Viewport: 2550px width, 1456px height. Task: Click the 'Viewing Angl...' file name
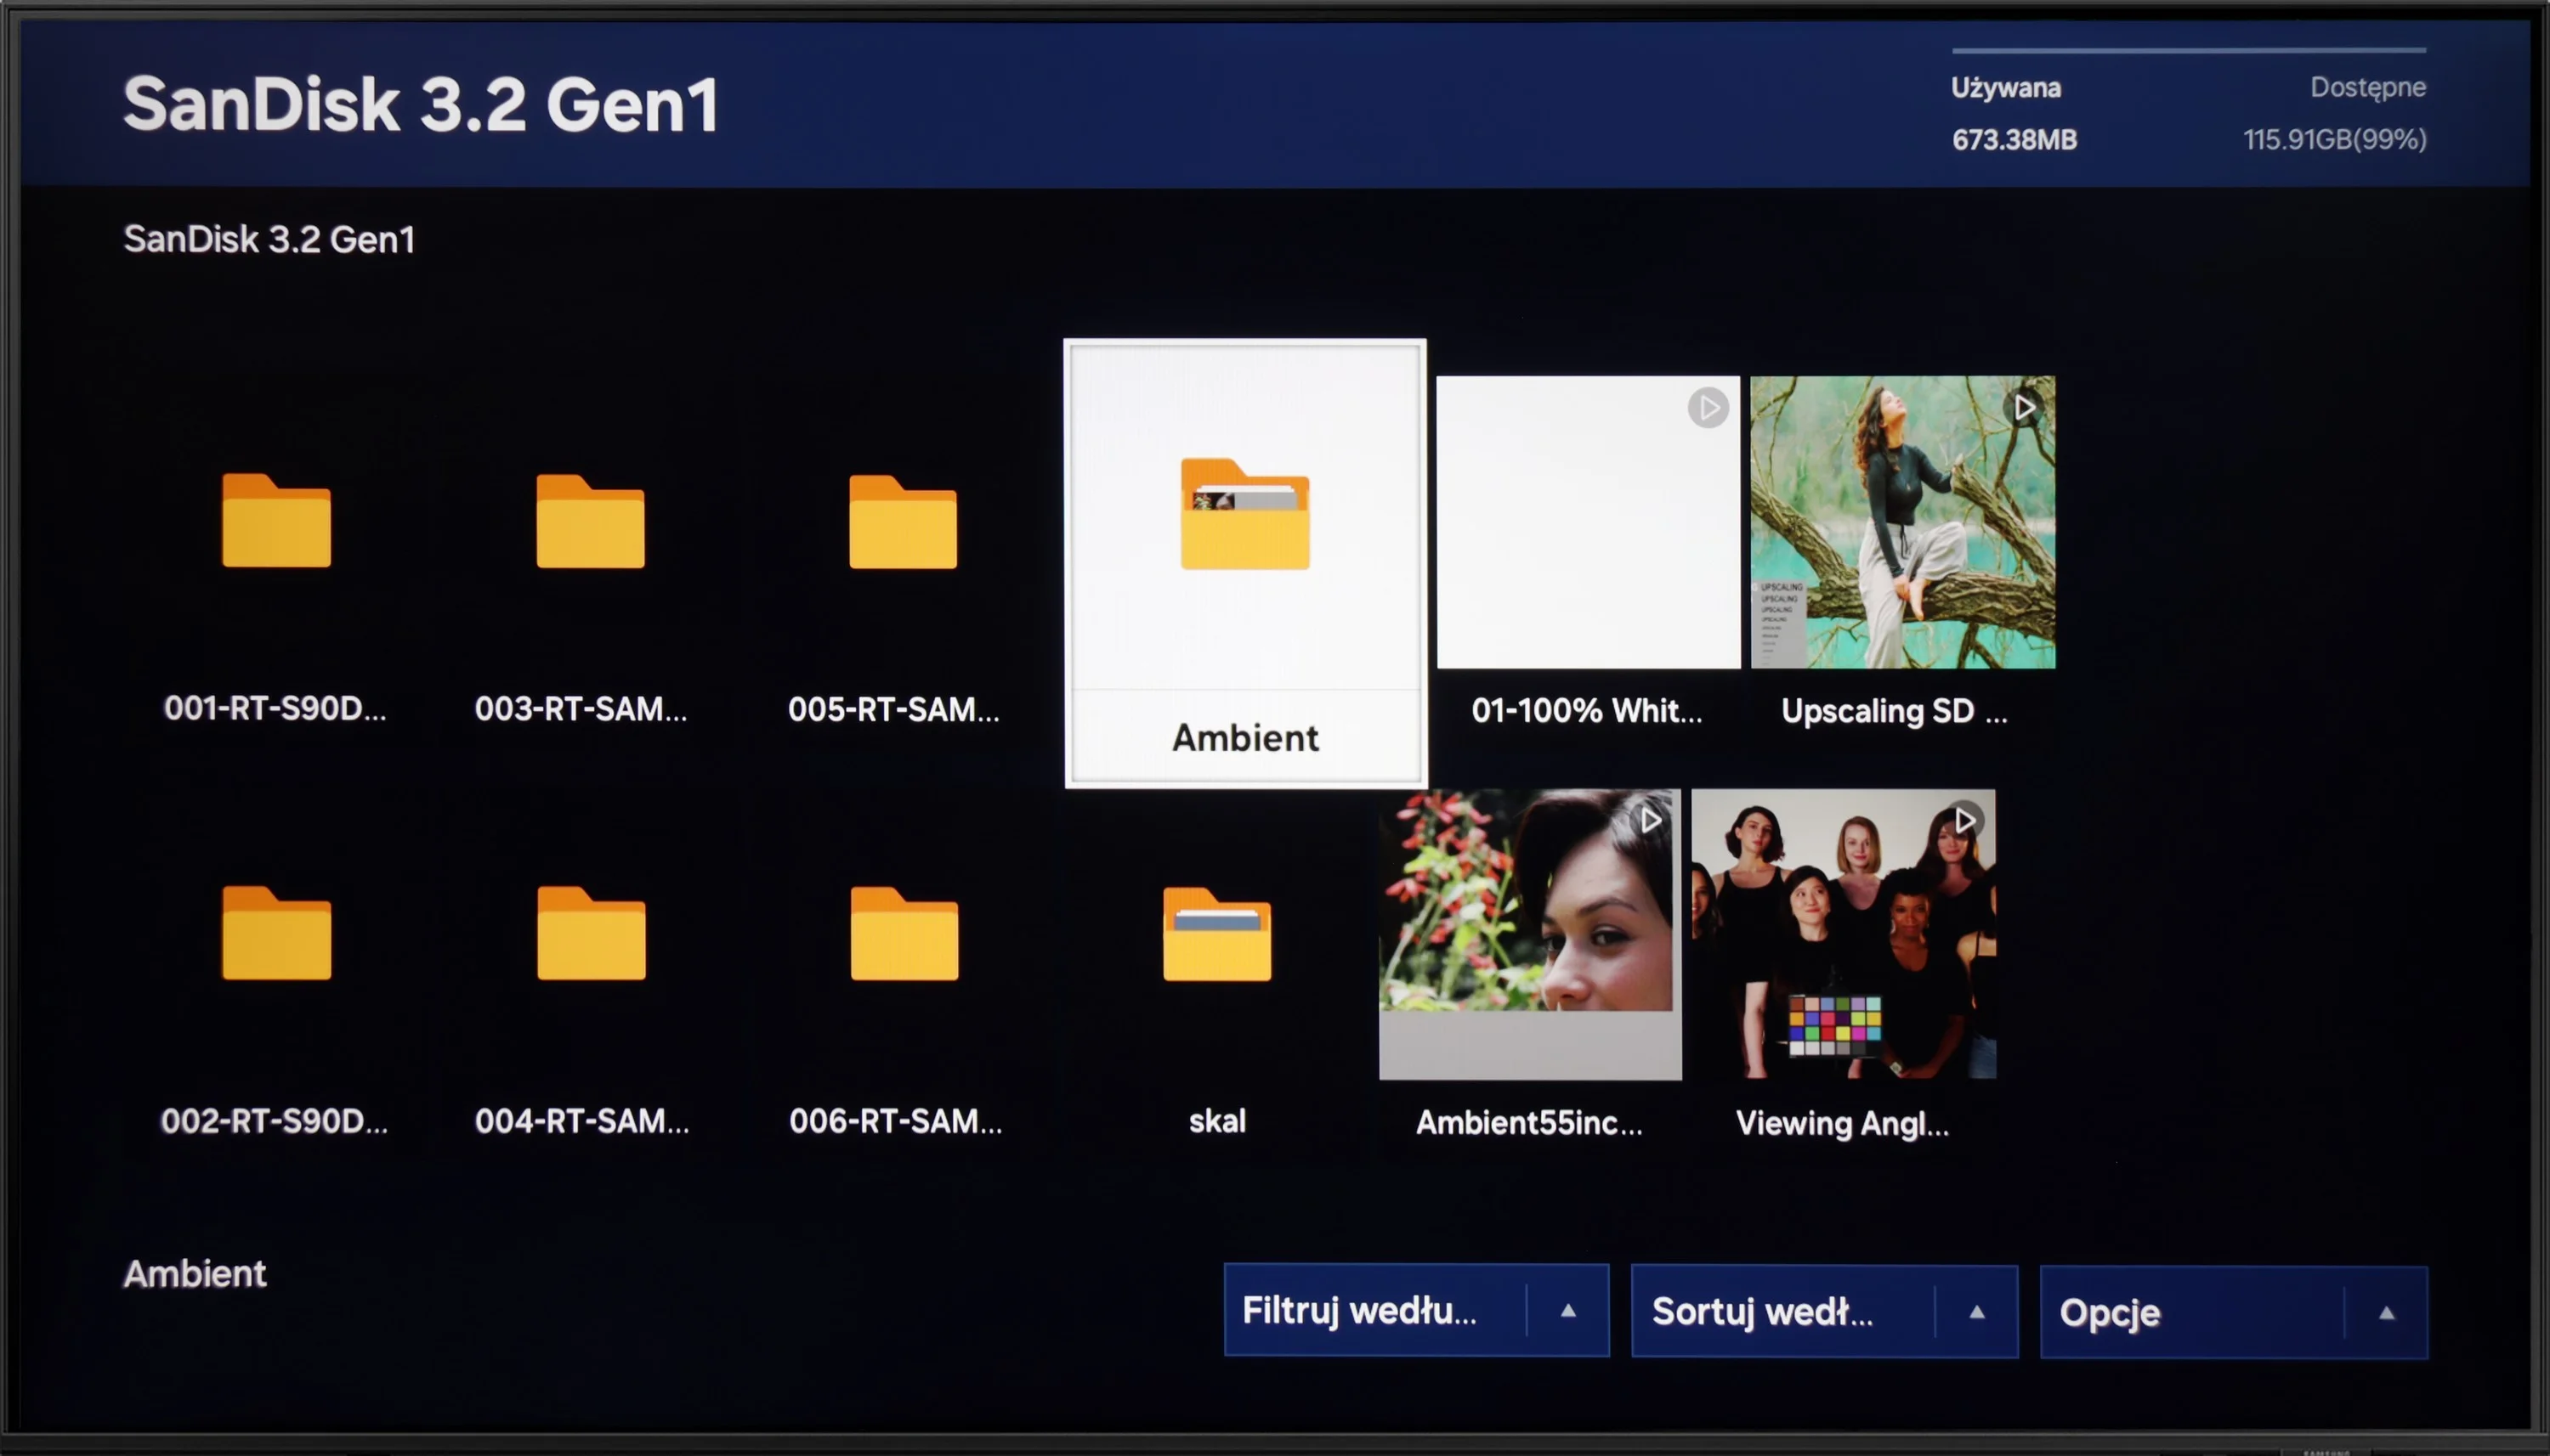tap(1843, 1124)
